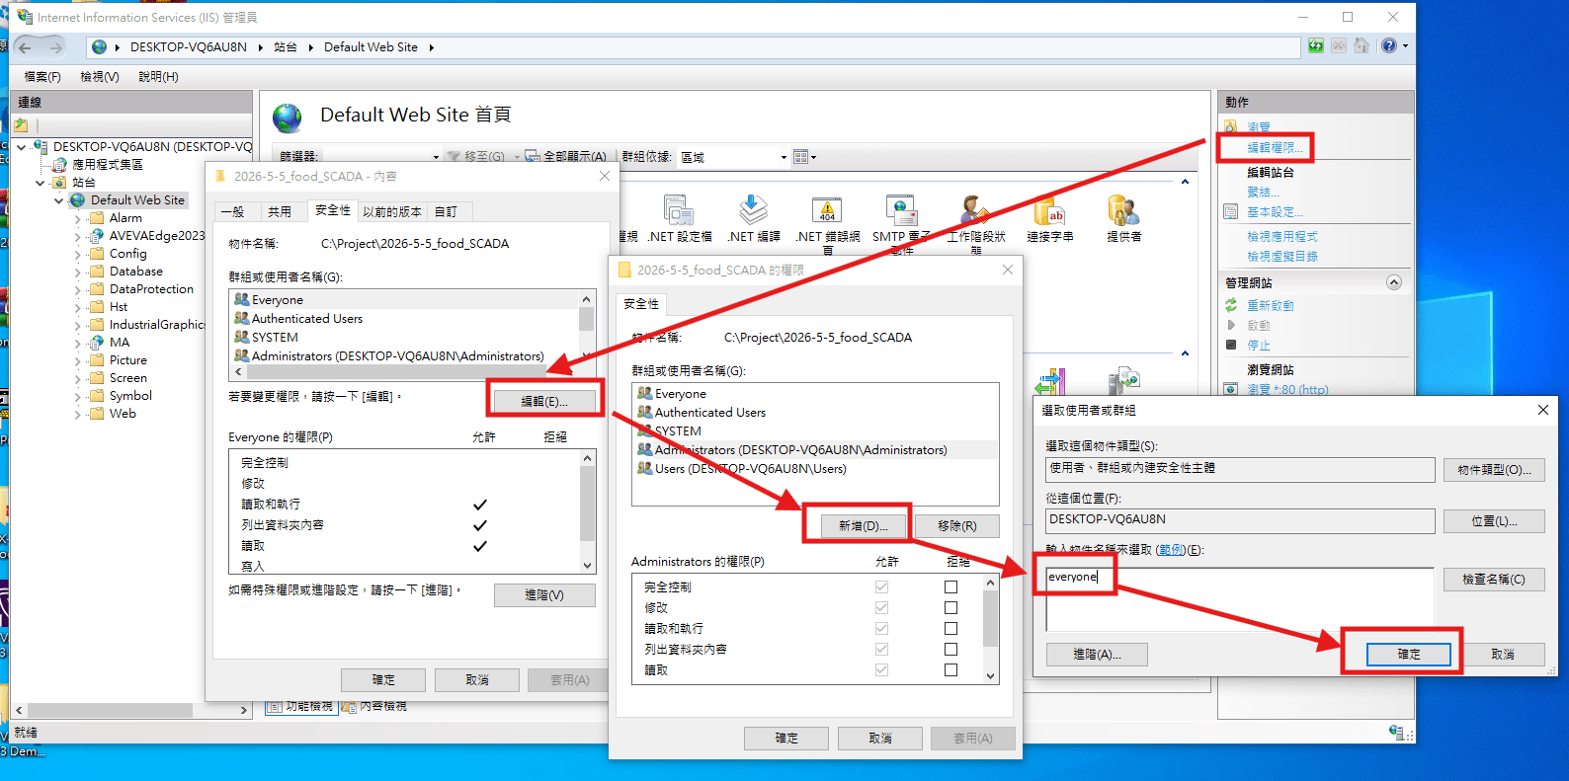1569x781 pixels.
Task: Click the permissions list vertical scrollbar in properties dialog
Action: coord(588,511)
